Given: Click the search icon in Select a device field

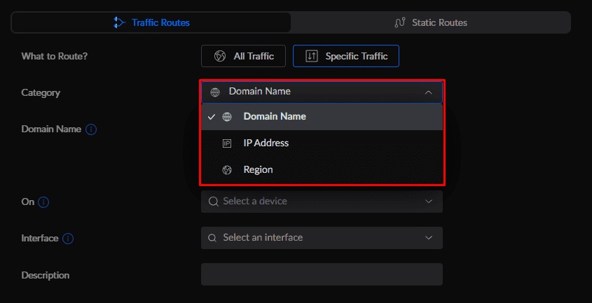Looking at the screenshot, I should tap(213, 202).
